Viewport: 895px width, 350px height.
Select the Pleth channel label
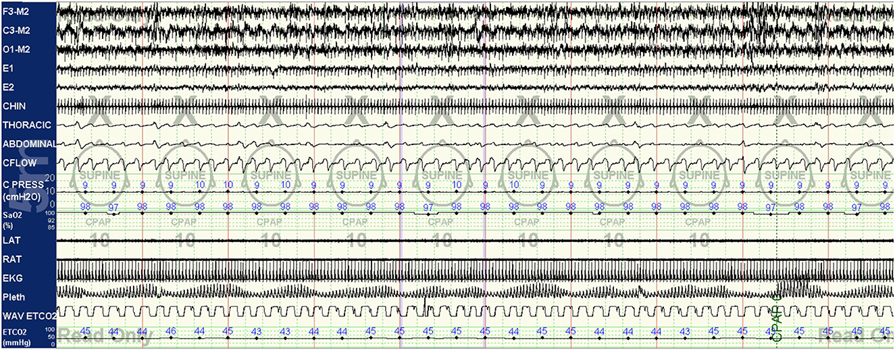(14, 295)
